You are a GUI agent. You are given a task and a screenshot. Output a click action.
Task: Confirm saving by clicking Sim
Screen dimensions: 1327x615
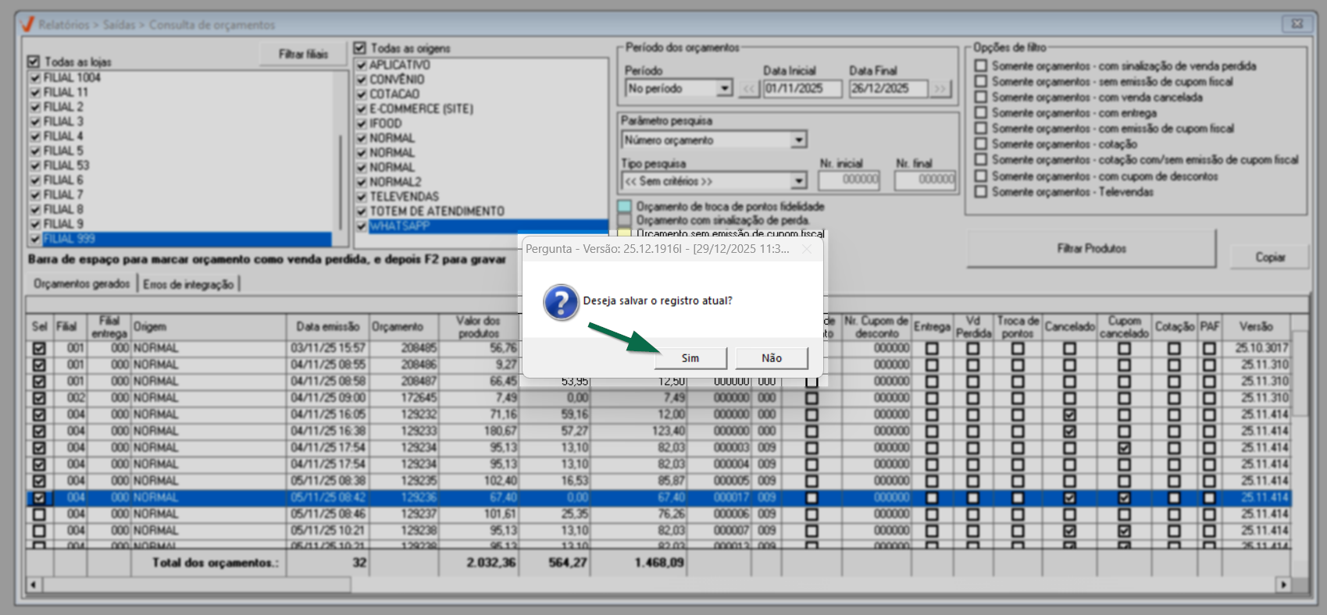pyautogui.click(x=690, y=358)
